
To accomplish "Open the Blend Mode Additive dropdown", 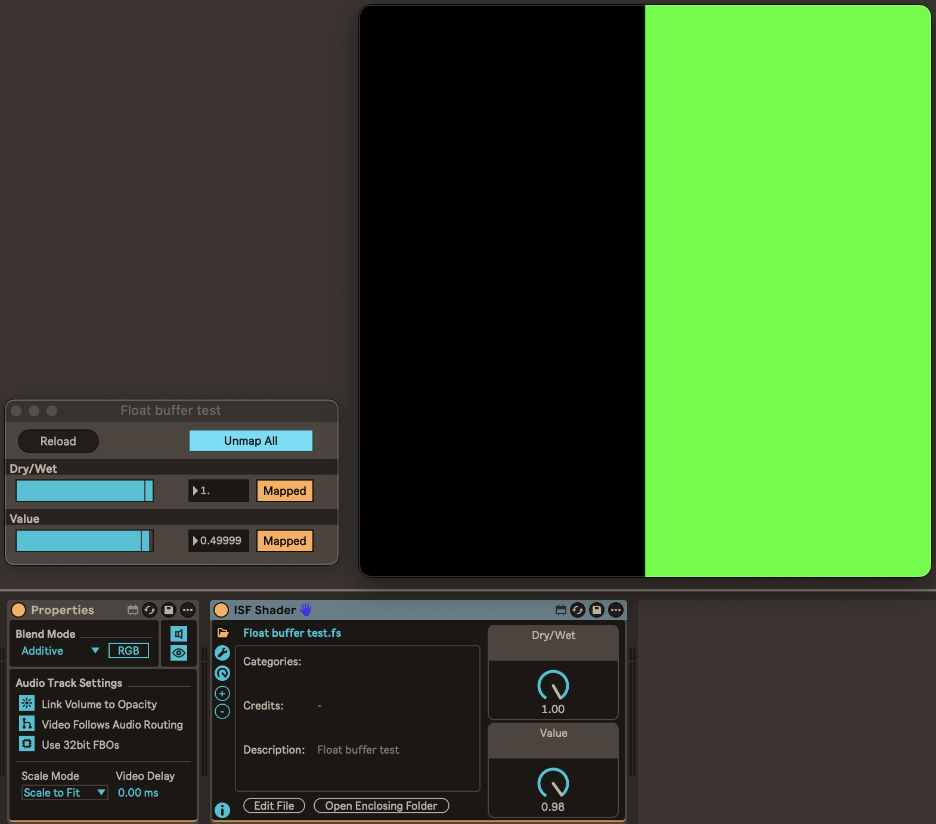I will click(60, 651).
